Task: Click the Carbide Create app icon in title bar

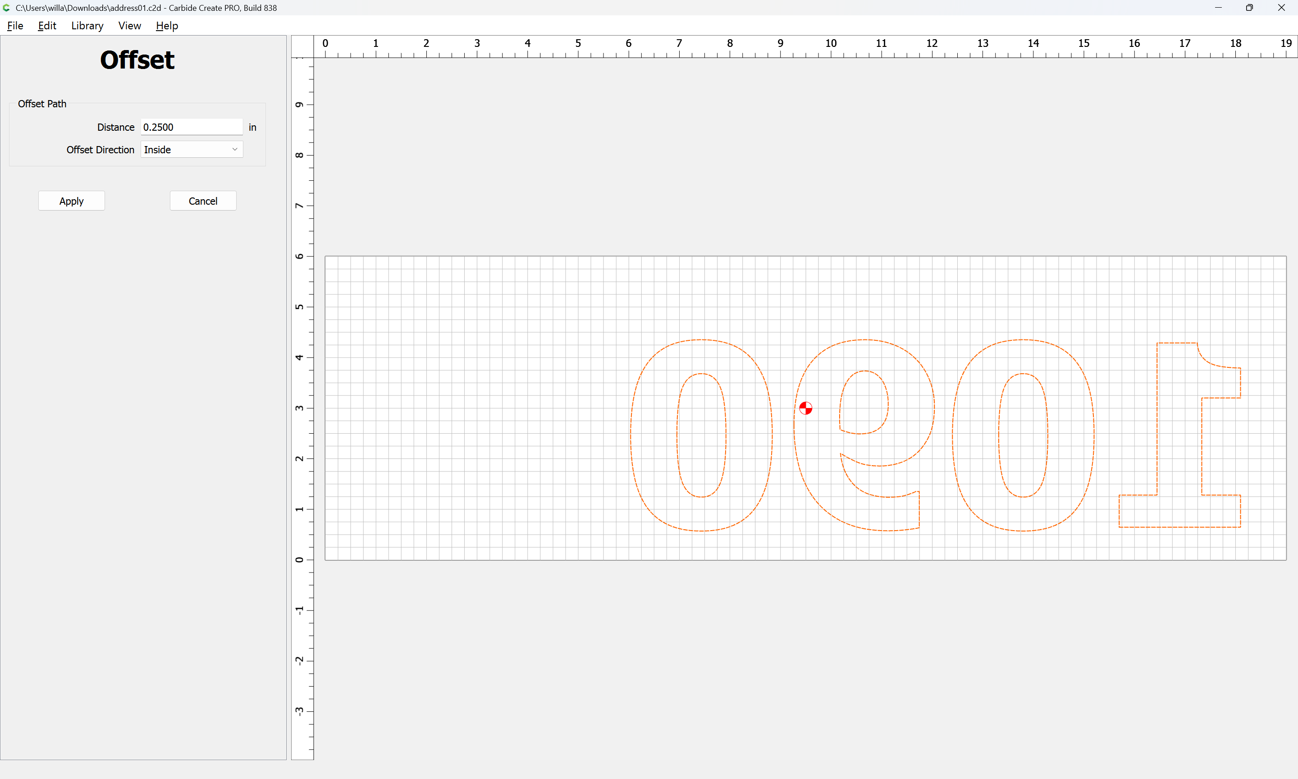Action: point(6,8)
